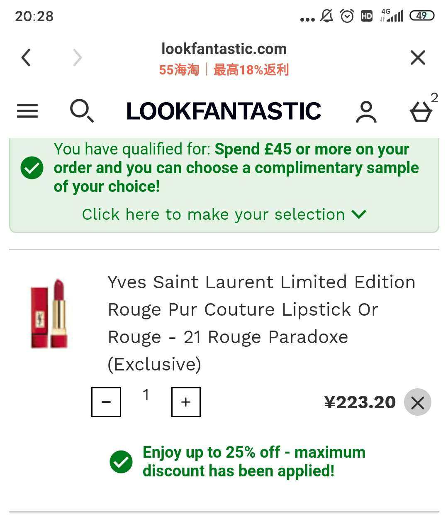
Task: Tap the 25% off discount applied checkmark
Action: coord(121,461)
